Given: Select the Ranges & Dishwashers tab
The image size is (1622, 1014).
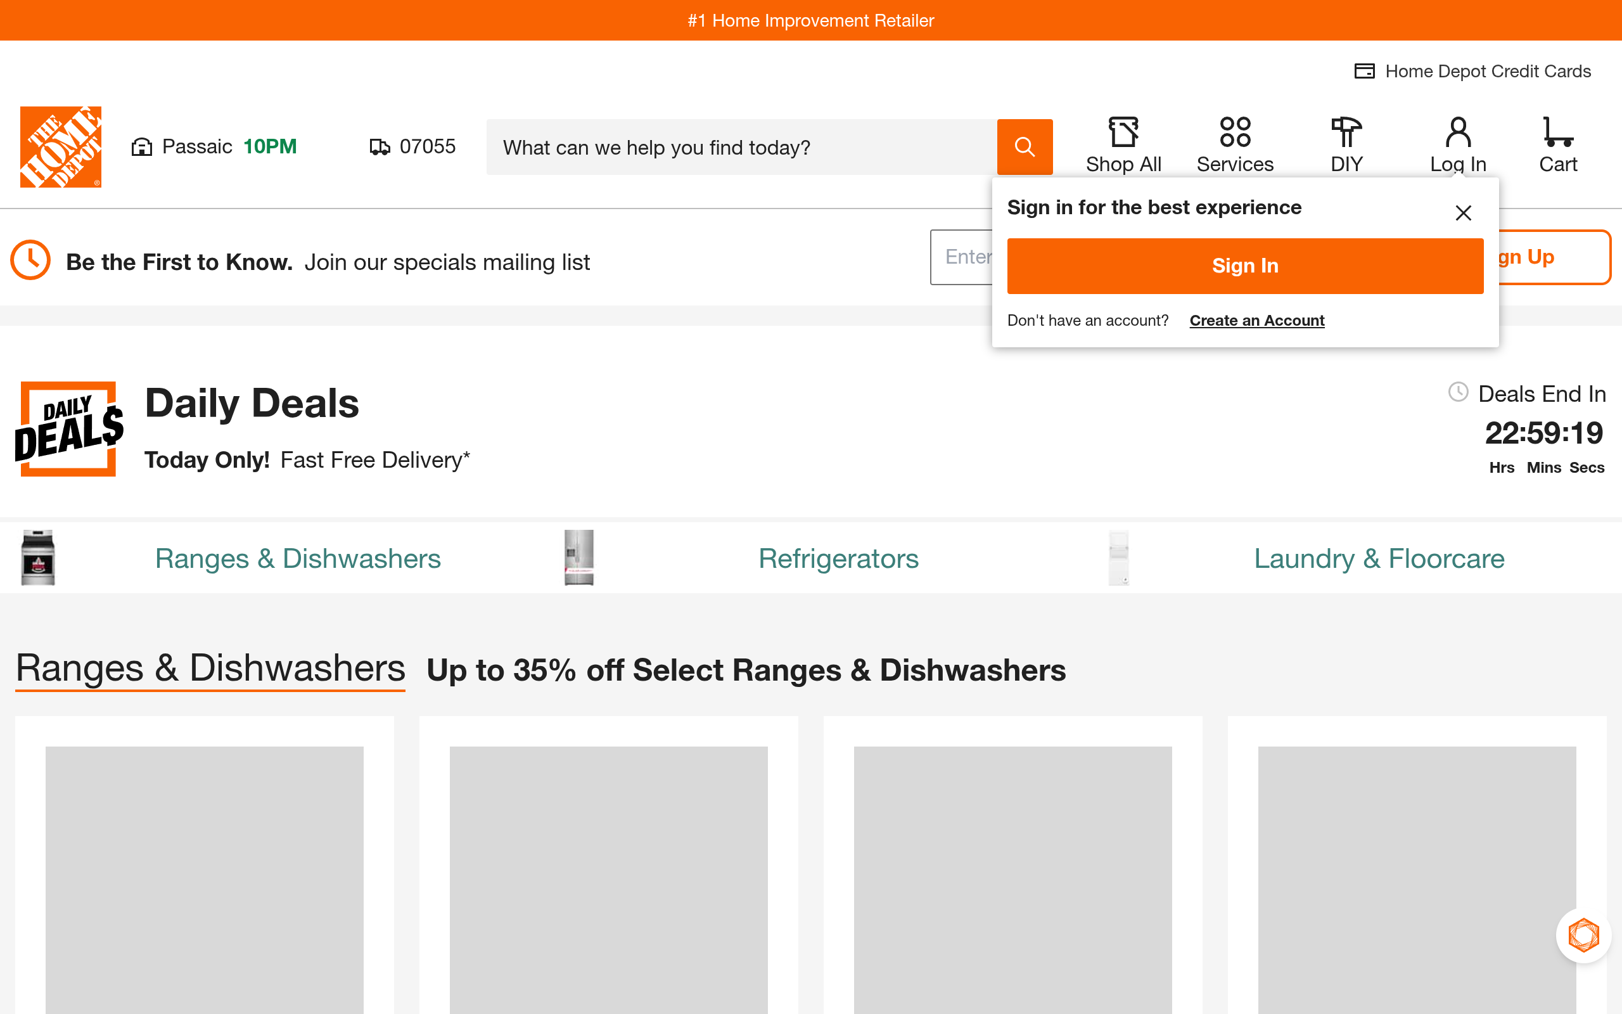Looking at the screenshot, I should (x=298, y=558).
